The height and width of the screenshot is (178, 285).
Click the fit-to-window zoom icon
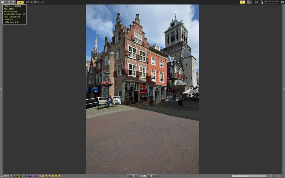click(x=262, y=1)
